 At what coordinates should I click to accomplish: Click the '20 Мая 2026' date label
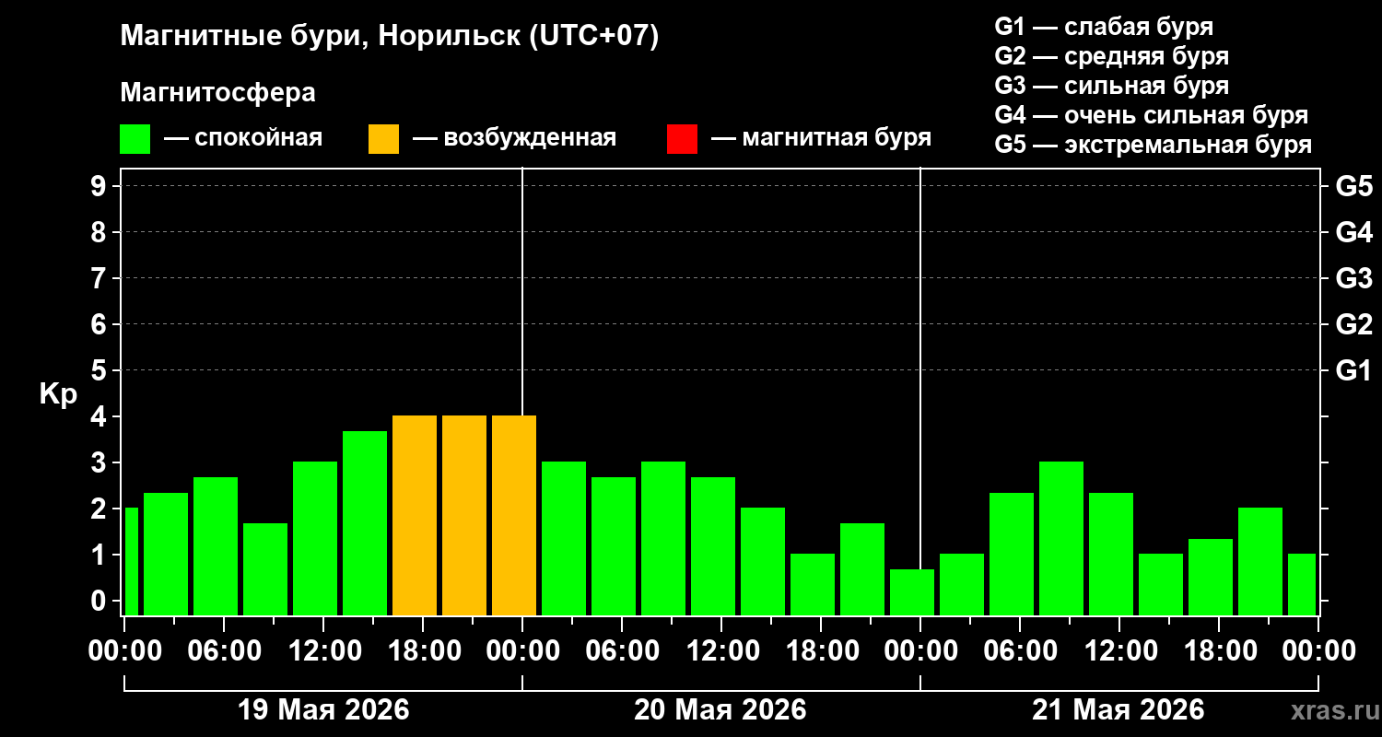pos(720,710)
